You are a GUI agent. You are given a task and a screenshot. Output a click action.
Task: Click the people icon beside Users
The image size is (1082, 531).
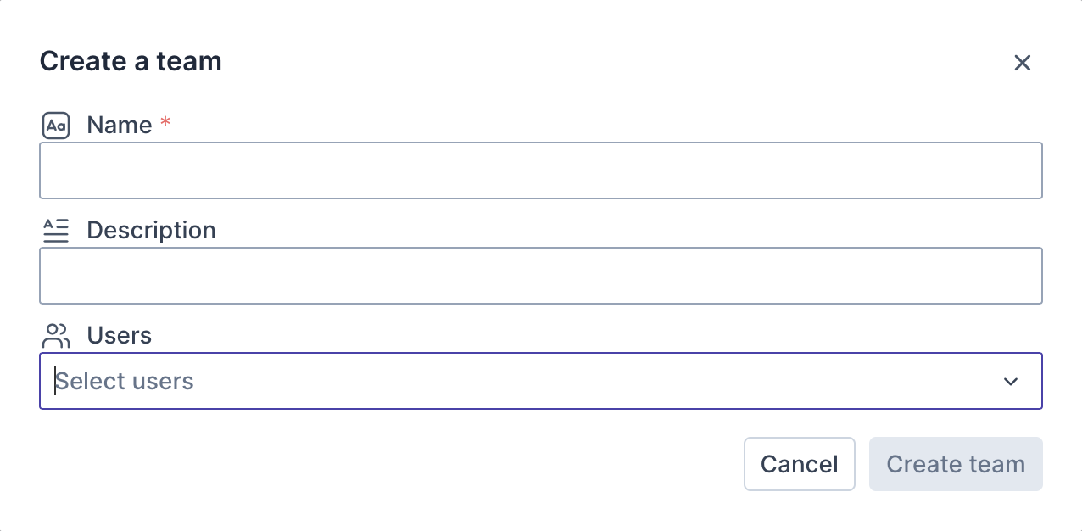[56, 336]
